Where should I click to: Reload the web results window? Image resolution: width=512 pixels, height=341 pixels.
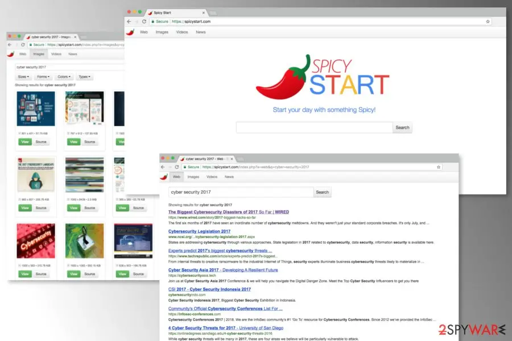pos(177,167)
